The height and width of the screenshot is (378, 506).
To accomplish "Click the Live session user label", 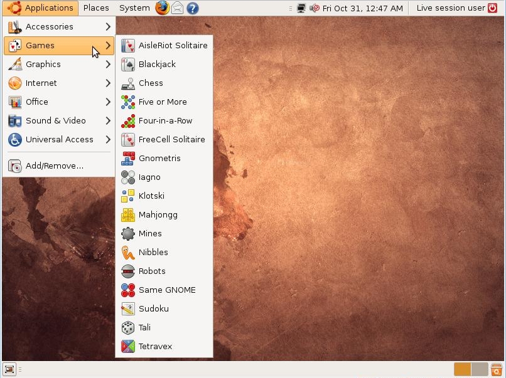I will [x=451, y=8].
